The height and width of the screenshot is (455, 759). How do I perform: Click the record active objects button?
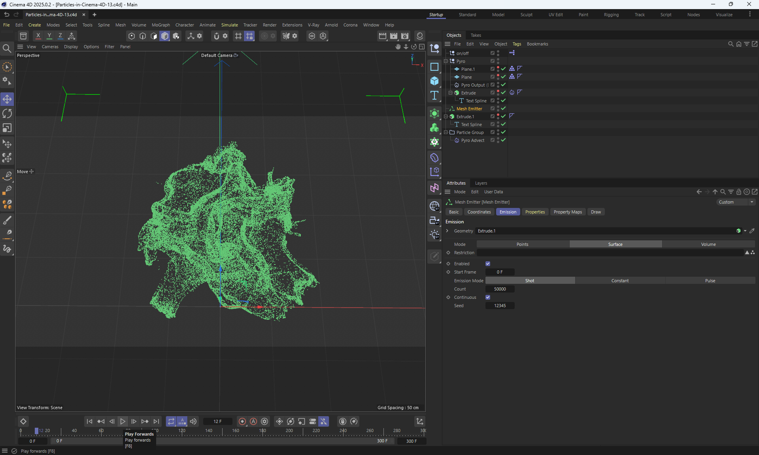[242, 421]
